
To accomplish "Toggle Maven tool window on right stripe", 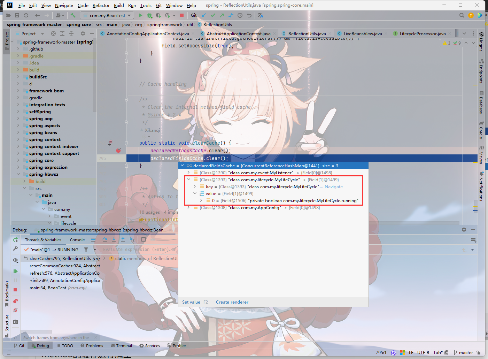I will [481, 155].
